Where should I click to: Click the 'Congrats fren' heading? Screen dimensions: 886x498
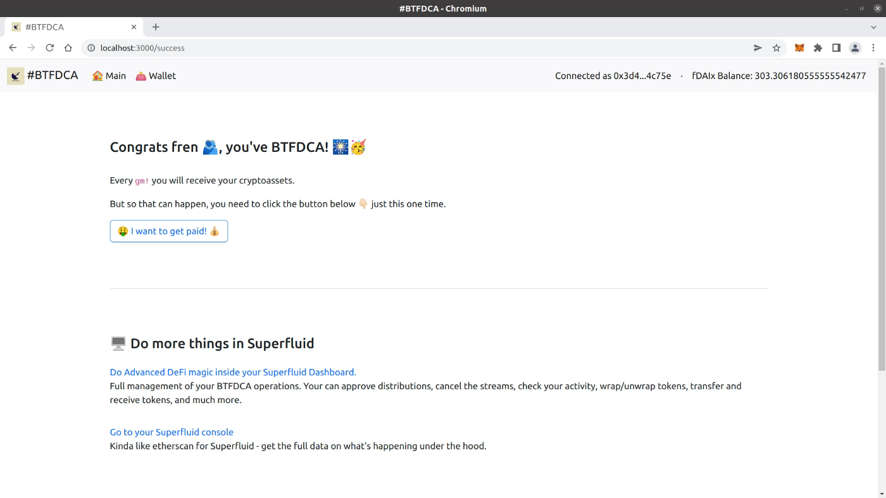(x=238, y=147)
